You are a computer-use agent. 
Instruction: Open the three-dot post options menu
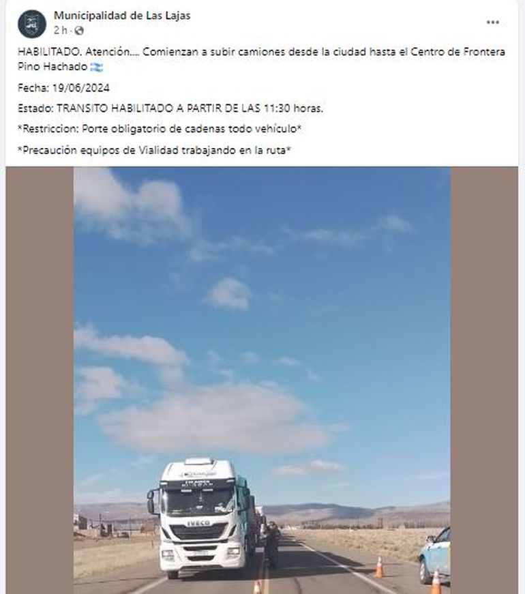492,23
